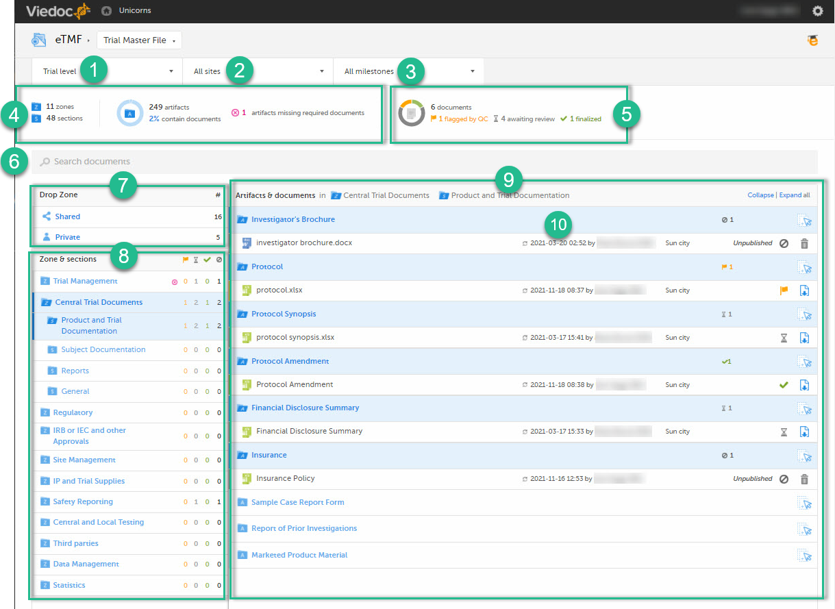Viewport: 835px width, 609px height.
Task: Click Expand all link
Action: [795, 195]
